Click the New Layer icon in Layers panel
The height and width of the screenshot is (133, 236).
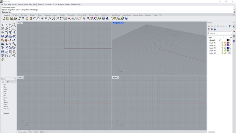click(209, 26)
